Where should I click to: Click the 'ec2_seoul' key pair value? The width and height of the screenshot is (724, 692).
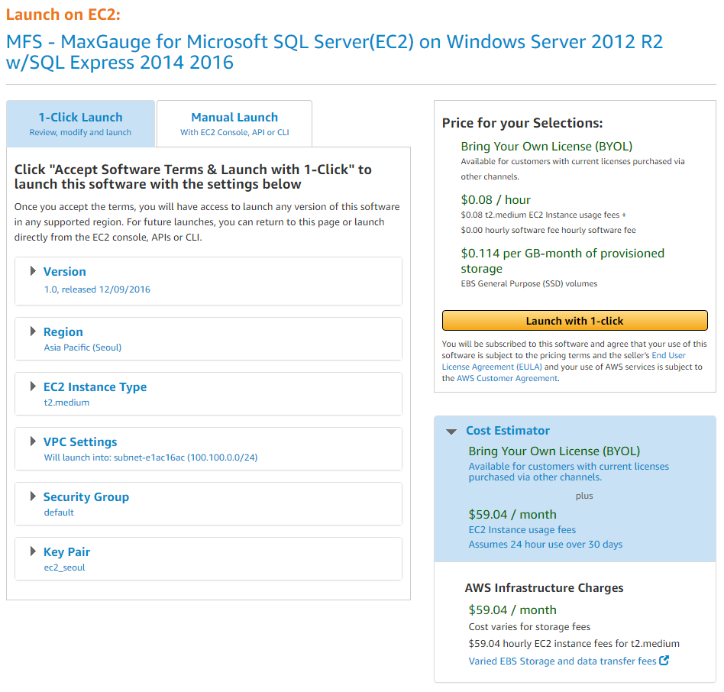click(65, 568)
